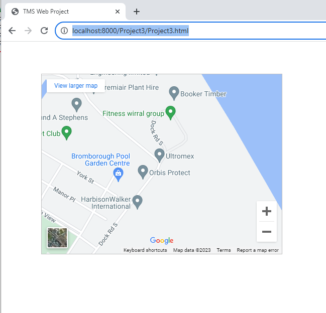
Task: Click HarbisonWalker International label
Action: point(105,203)
